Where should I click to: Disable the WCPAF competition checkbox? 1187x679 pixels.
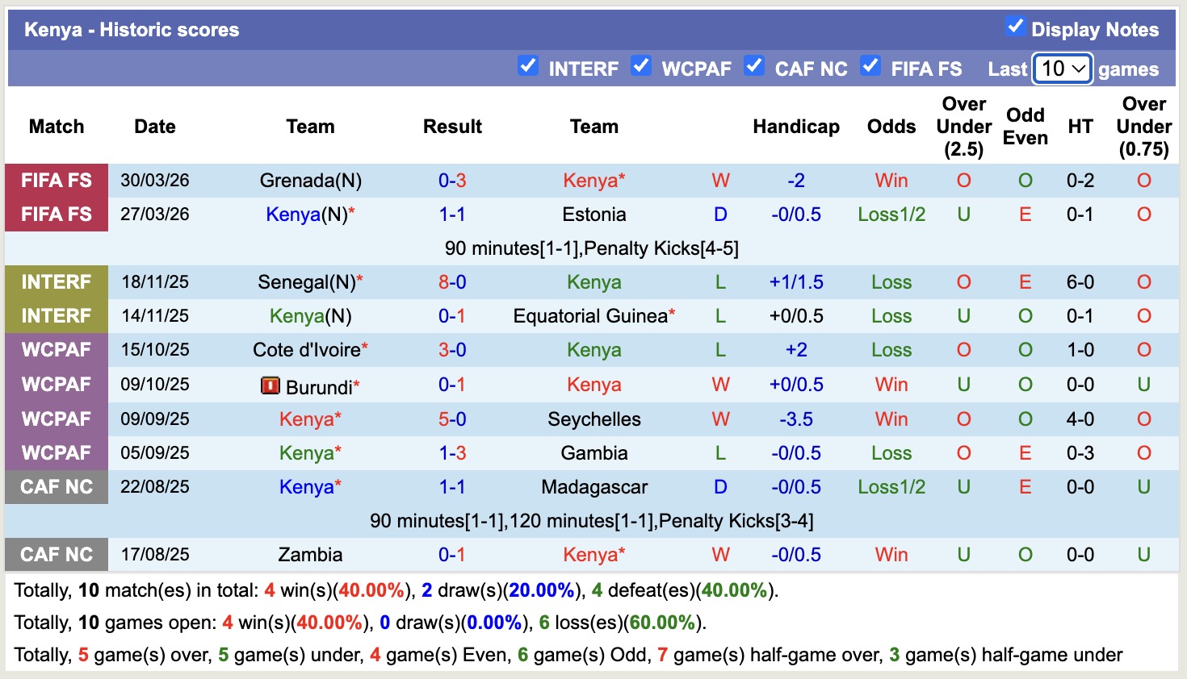[x=641, y=66]
